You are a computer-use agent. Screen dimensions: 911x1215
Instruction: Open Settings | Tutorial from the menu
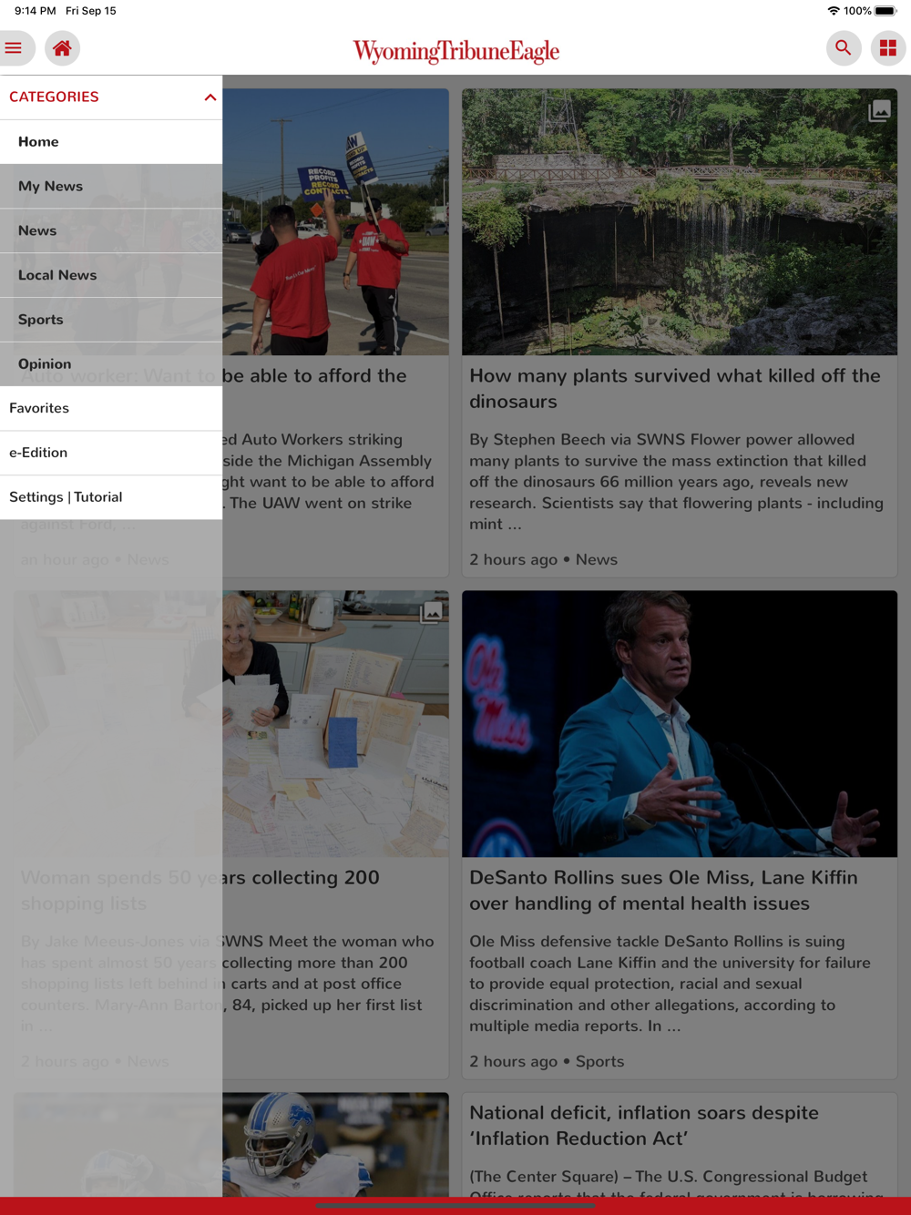(111, 497)
